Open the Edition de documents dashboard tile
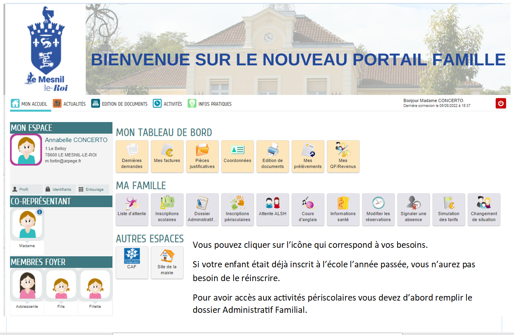514x335 pixels. pos(273,156)
